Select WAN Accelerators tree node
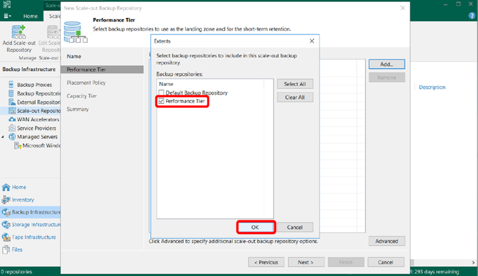The image size is (478, 276). click(x=38, y=119)
